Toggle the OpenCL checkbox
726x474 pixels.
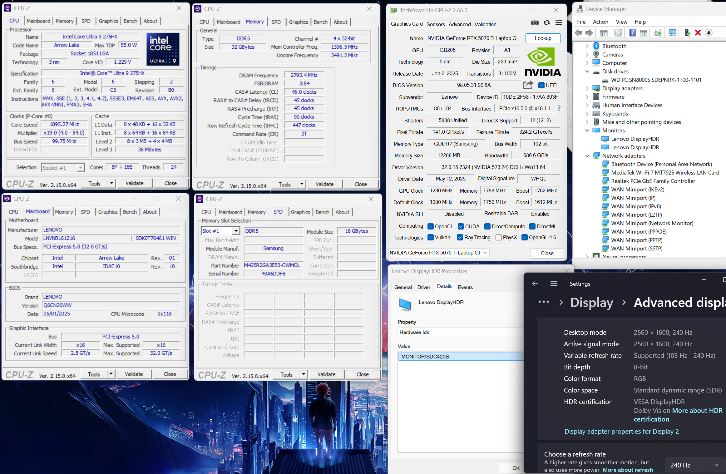tap(431, 226)
